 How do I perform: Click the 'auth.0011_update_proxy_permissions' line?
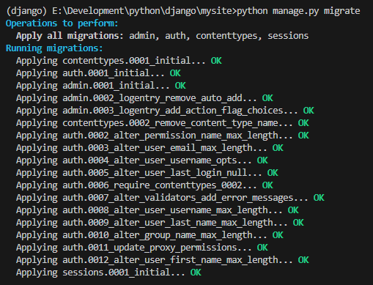coord(142,248)
